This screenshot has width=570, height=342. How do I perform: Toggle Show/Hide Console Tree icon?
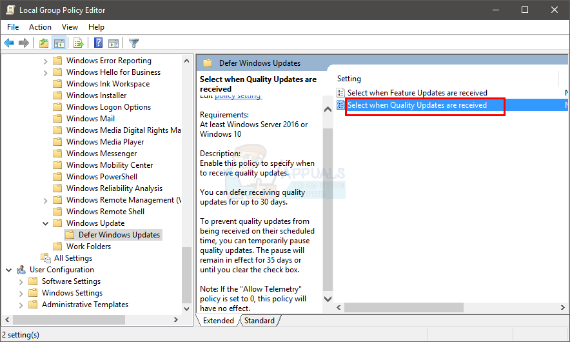click(59, 43)
